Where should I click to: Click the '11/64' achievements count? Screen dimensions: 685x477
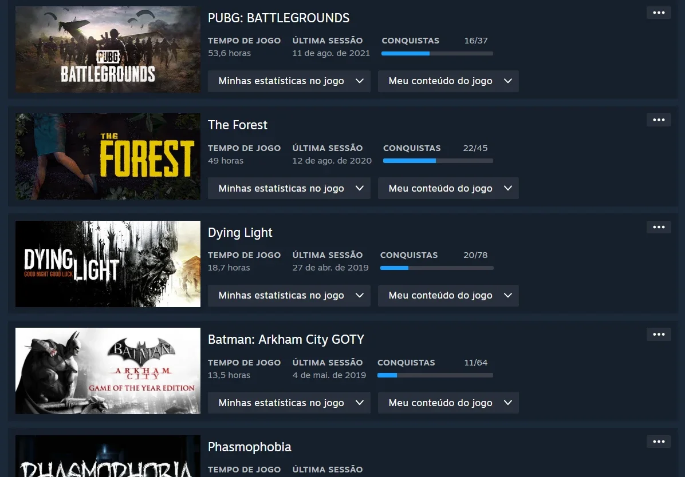476,363
